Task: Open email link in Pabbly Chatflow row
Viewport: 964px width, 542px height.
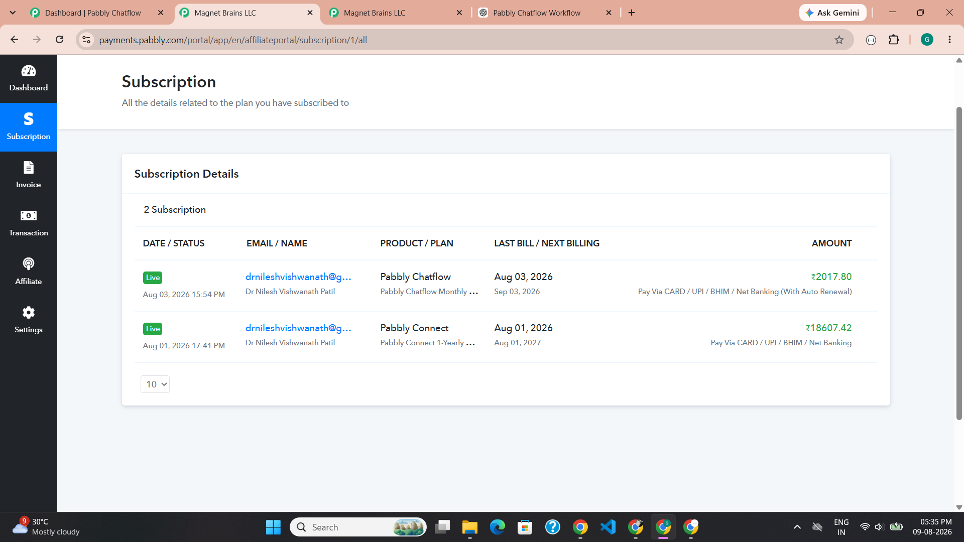Action: (x=298, y=277)
